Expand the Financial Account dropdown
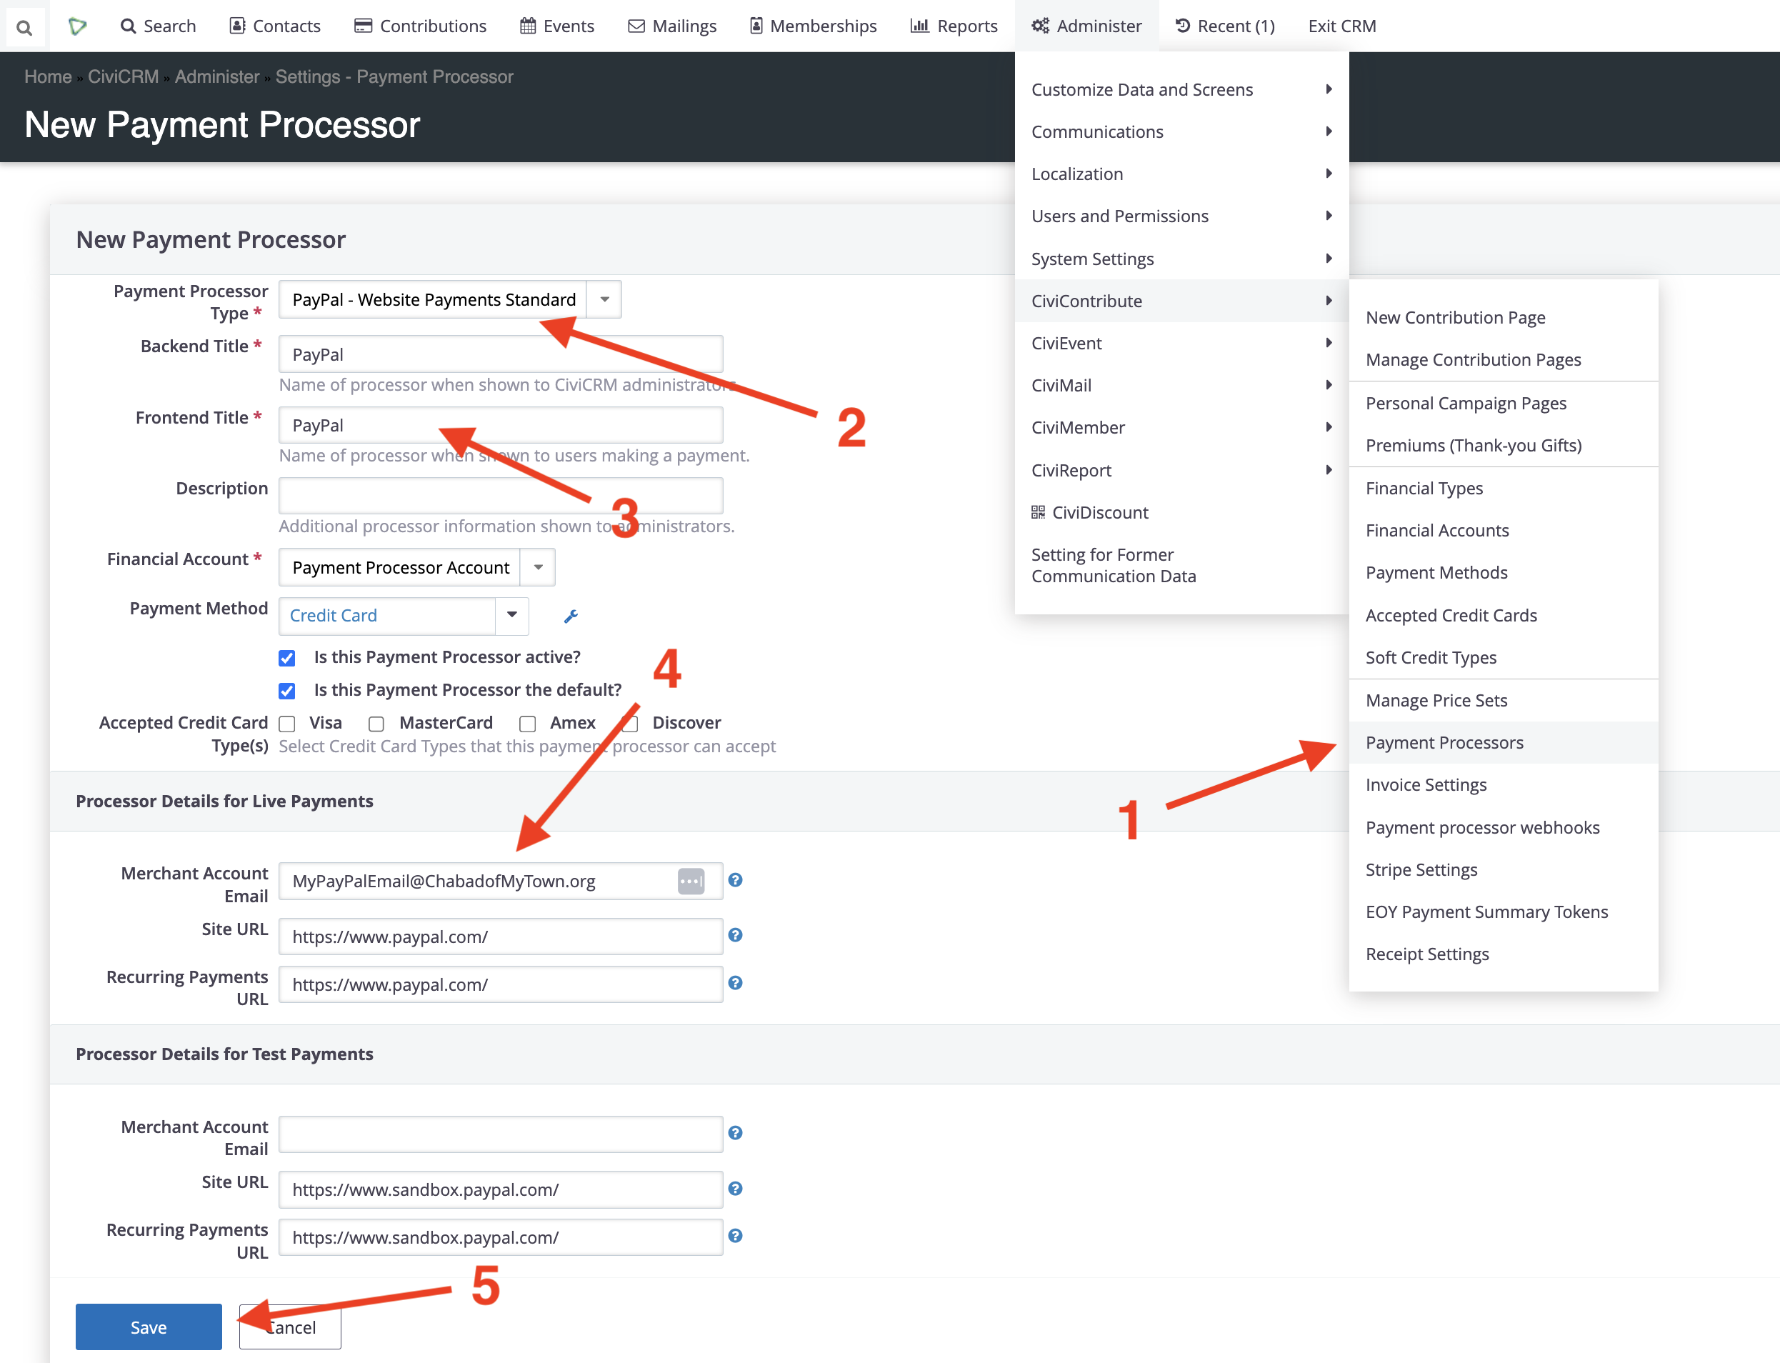Screen dimensions: 1780x1363 pyautogui.click(x=537, y=568)
